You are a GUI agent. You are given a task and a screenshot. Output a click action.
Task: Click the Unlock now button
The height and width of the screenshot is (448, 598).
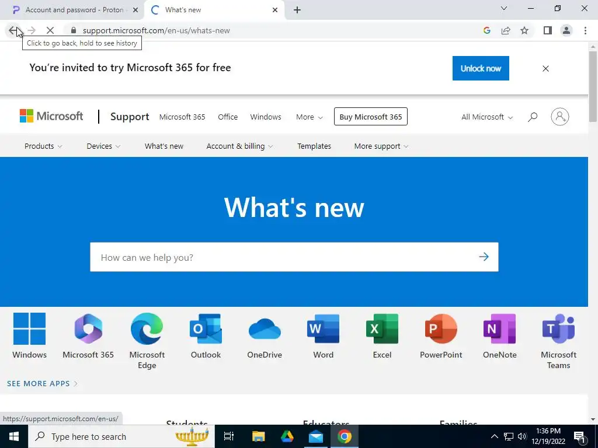click(x=481, y=68)
